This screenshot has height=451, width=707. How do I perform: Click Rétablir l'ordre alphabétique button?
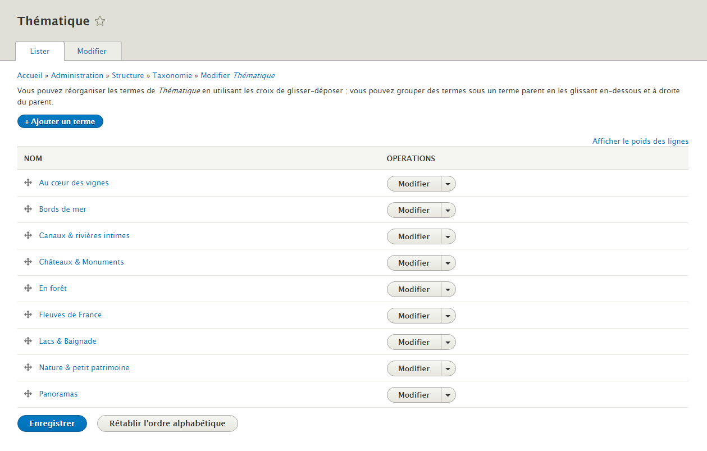pos(167,423)
